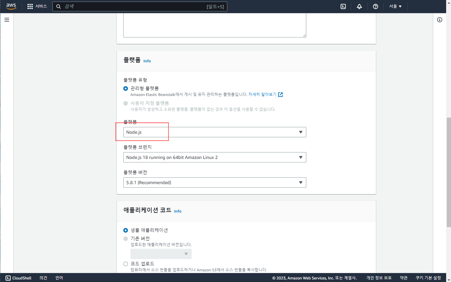The width and height of the screenshot is (451, 282).
Task: Select the 기존 버전 radio button
Action: (126, 239)
